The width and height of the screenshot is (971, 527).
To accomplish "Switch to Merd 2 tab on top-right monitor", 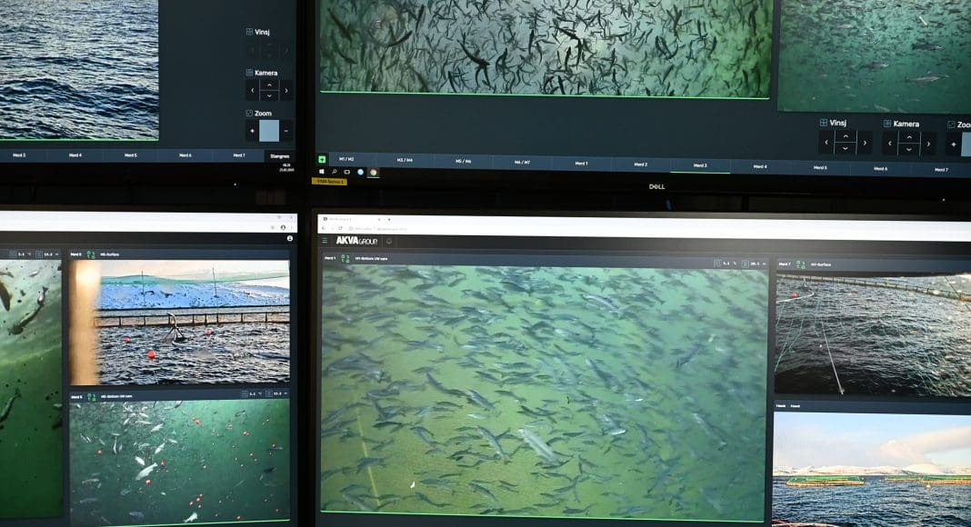I will (640, 164).
